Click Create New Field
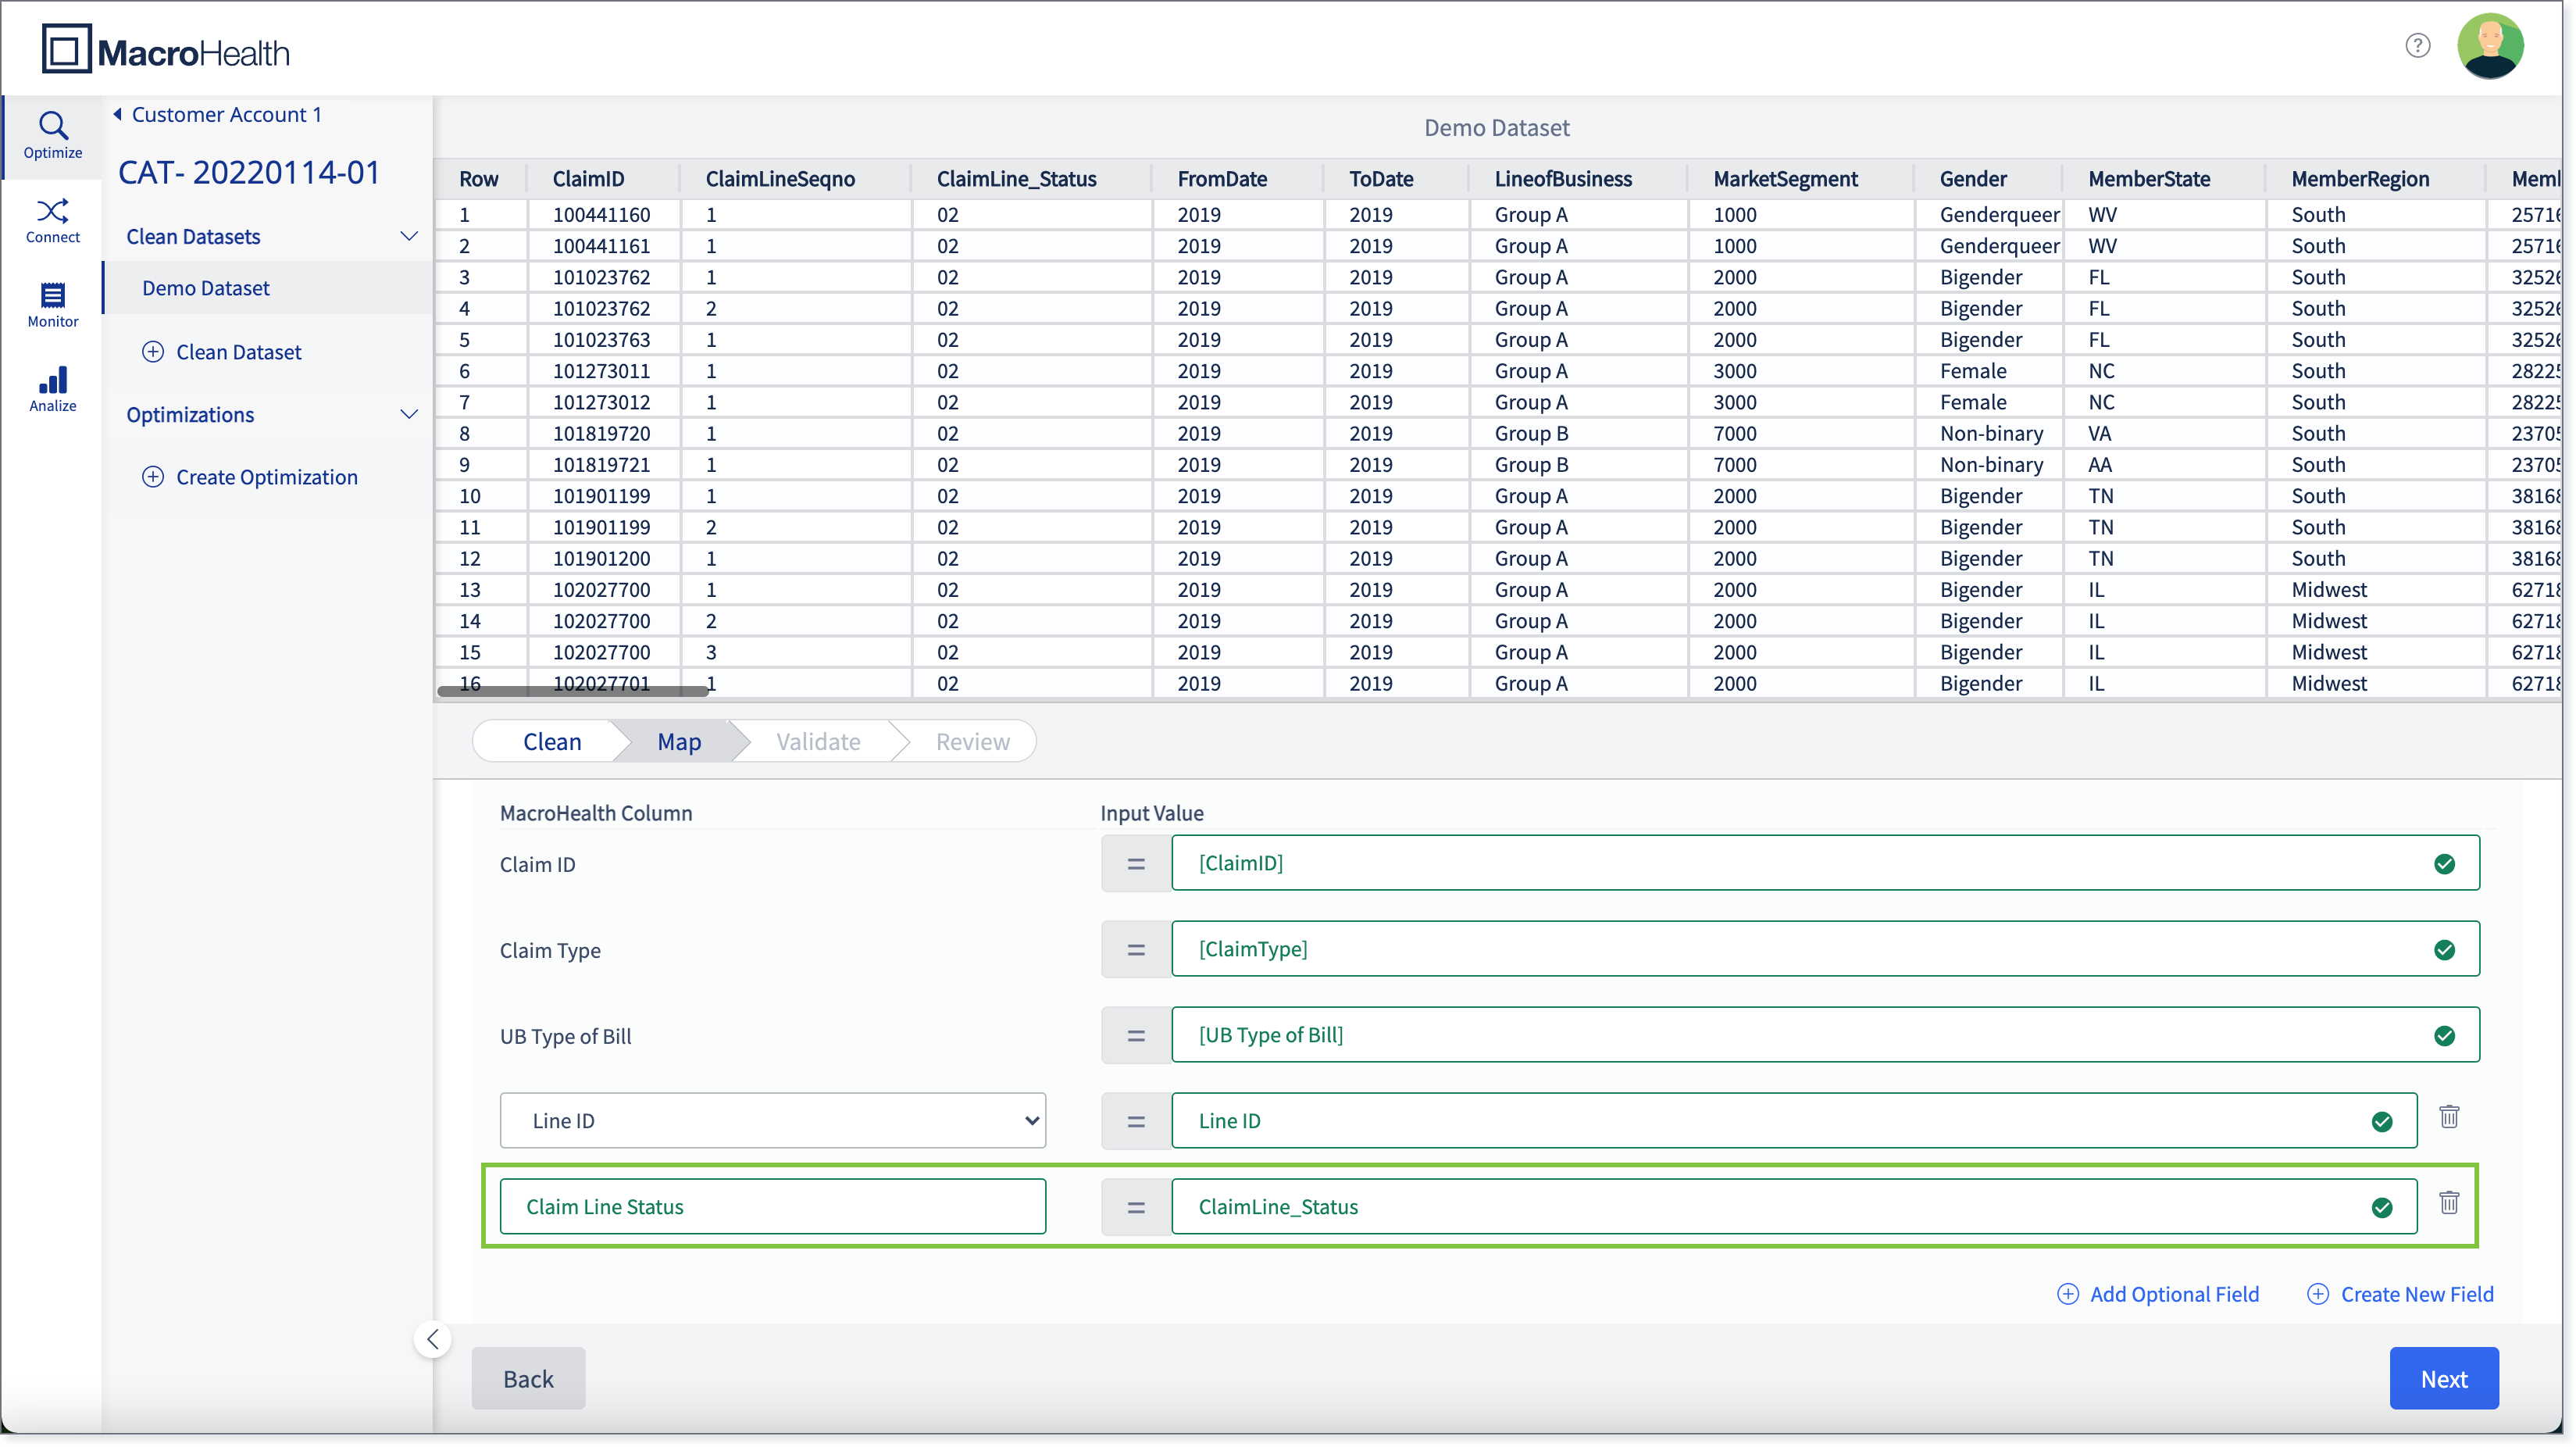 tap(2417, 1294)
